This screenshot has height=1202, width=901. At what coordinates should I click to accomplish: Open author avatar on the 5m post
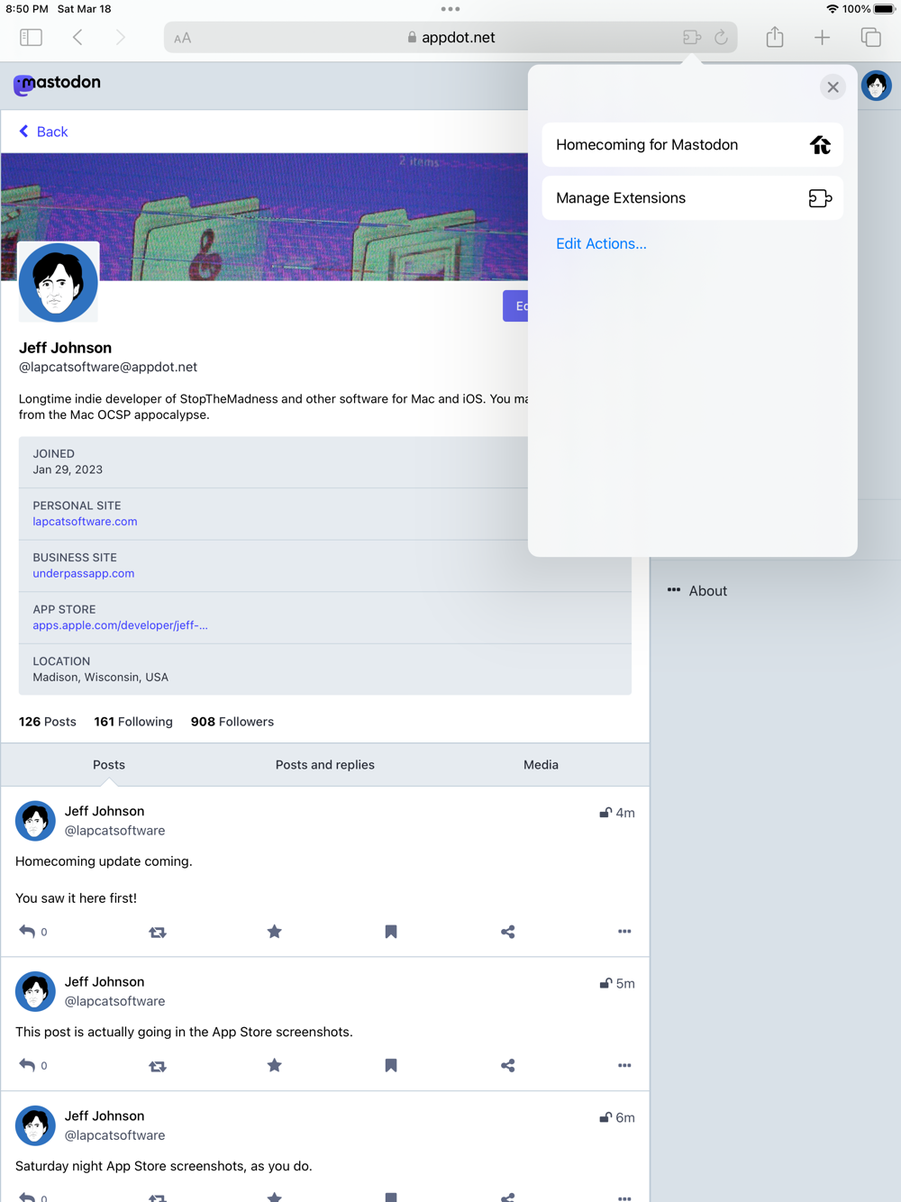(35, 991)
